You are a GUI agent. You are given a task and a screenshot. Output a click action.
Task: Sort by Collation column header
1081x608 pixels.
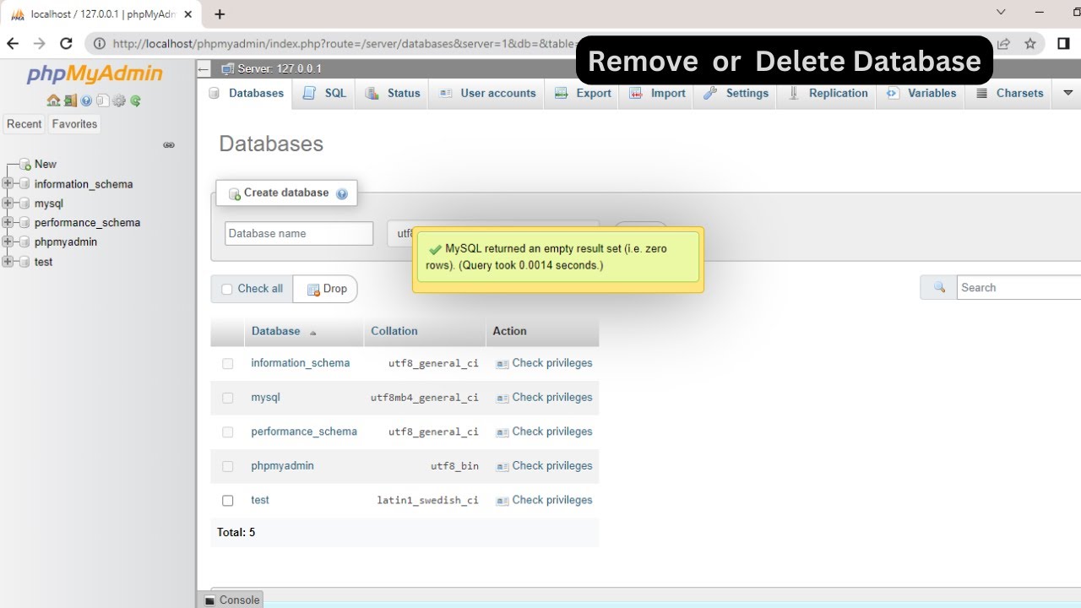point(394,331)
